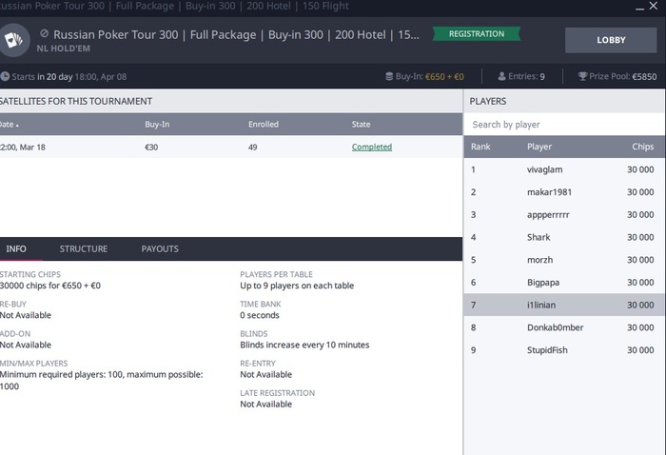The height and width of the screenshot is (455, 666).
Task: Sort players by Chips header
Action: pyautogui.click(x=642, y=147)
